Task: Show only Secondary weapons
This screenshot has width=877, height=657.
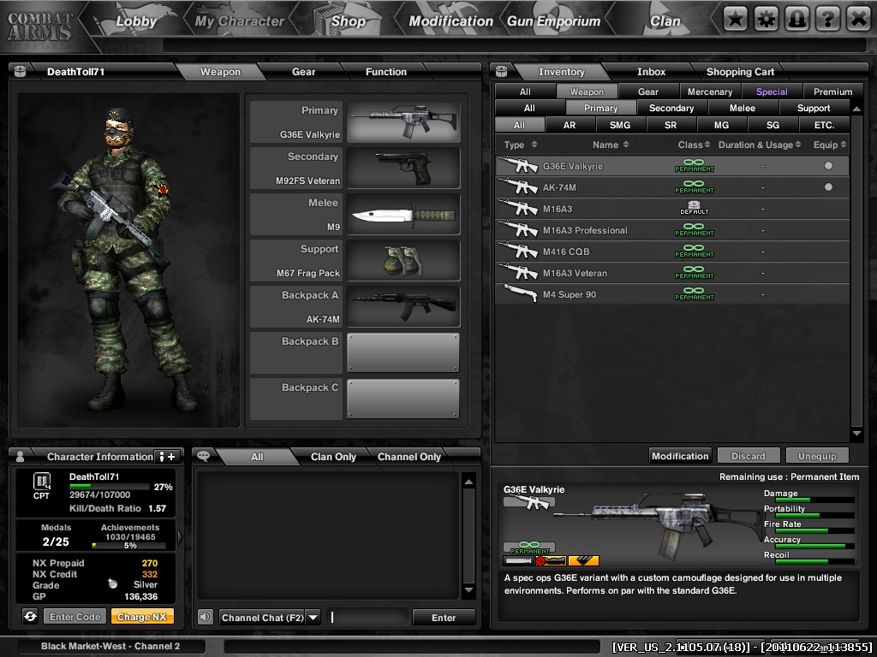Action: [x=671, y=108]
